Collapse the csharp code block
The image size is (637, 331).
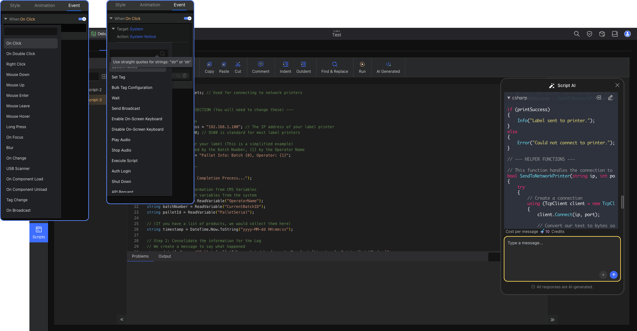[509, 98]
